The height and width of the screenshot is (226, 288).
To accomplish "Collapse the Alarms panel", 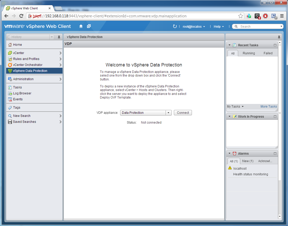I will click(229, 153).
